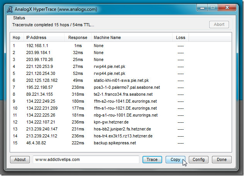The height and width of the screenshot is (176, 244).
Task: Click the 238ms response value
Action: click(78, 88)
